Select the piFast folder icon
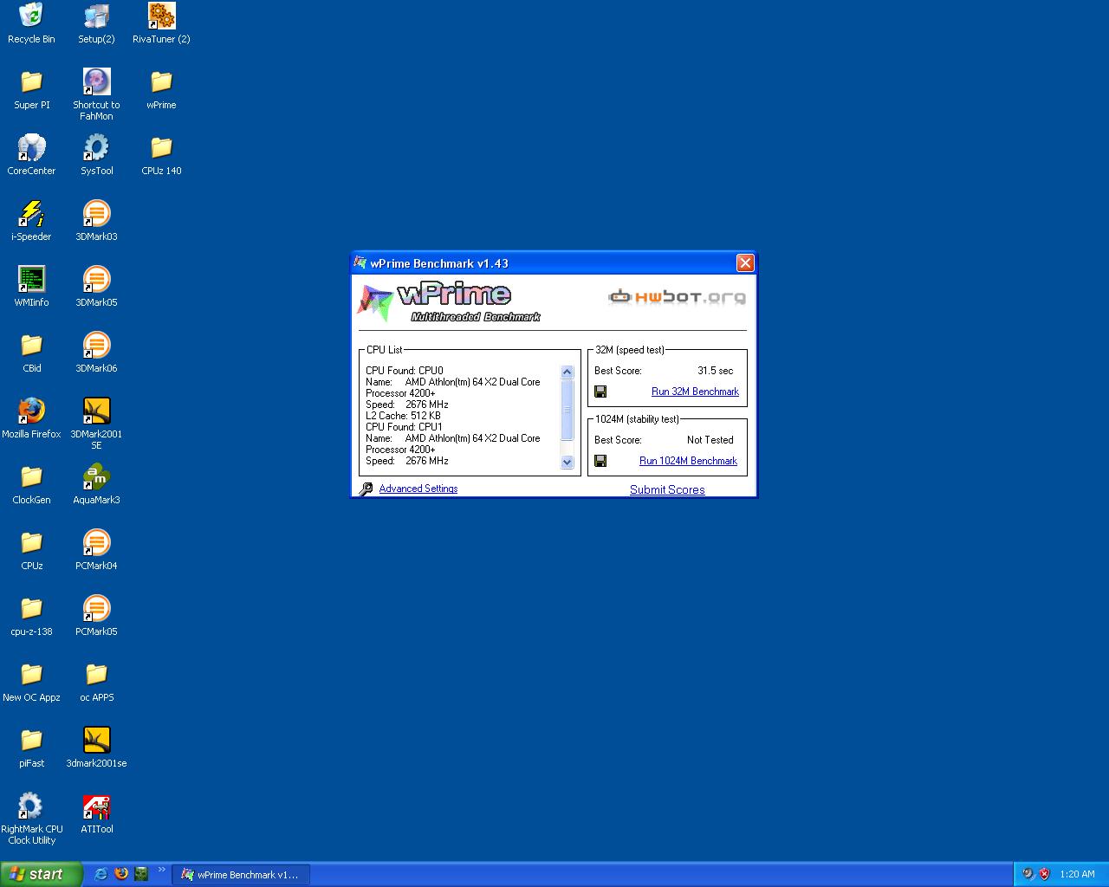This screenshot has height=887, width=1109. pos(31,740)
